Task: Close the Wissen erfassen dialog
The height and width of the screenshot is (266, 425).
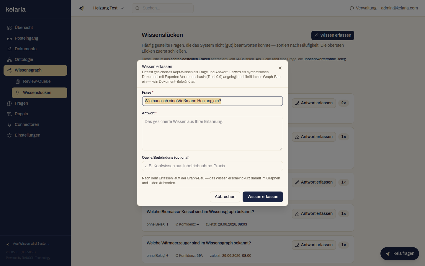Action: (x=280, y=68)
